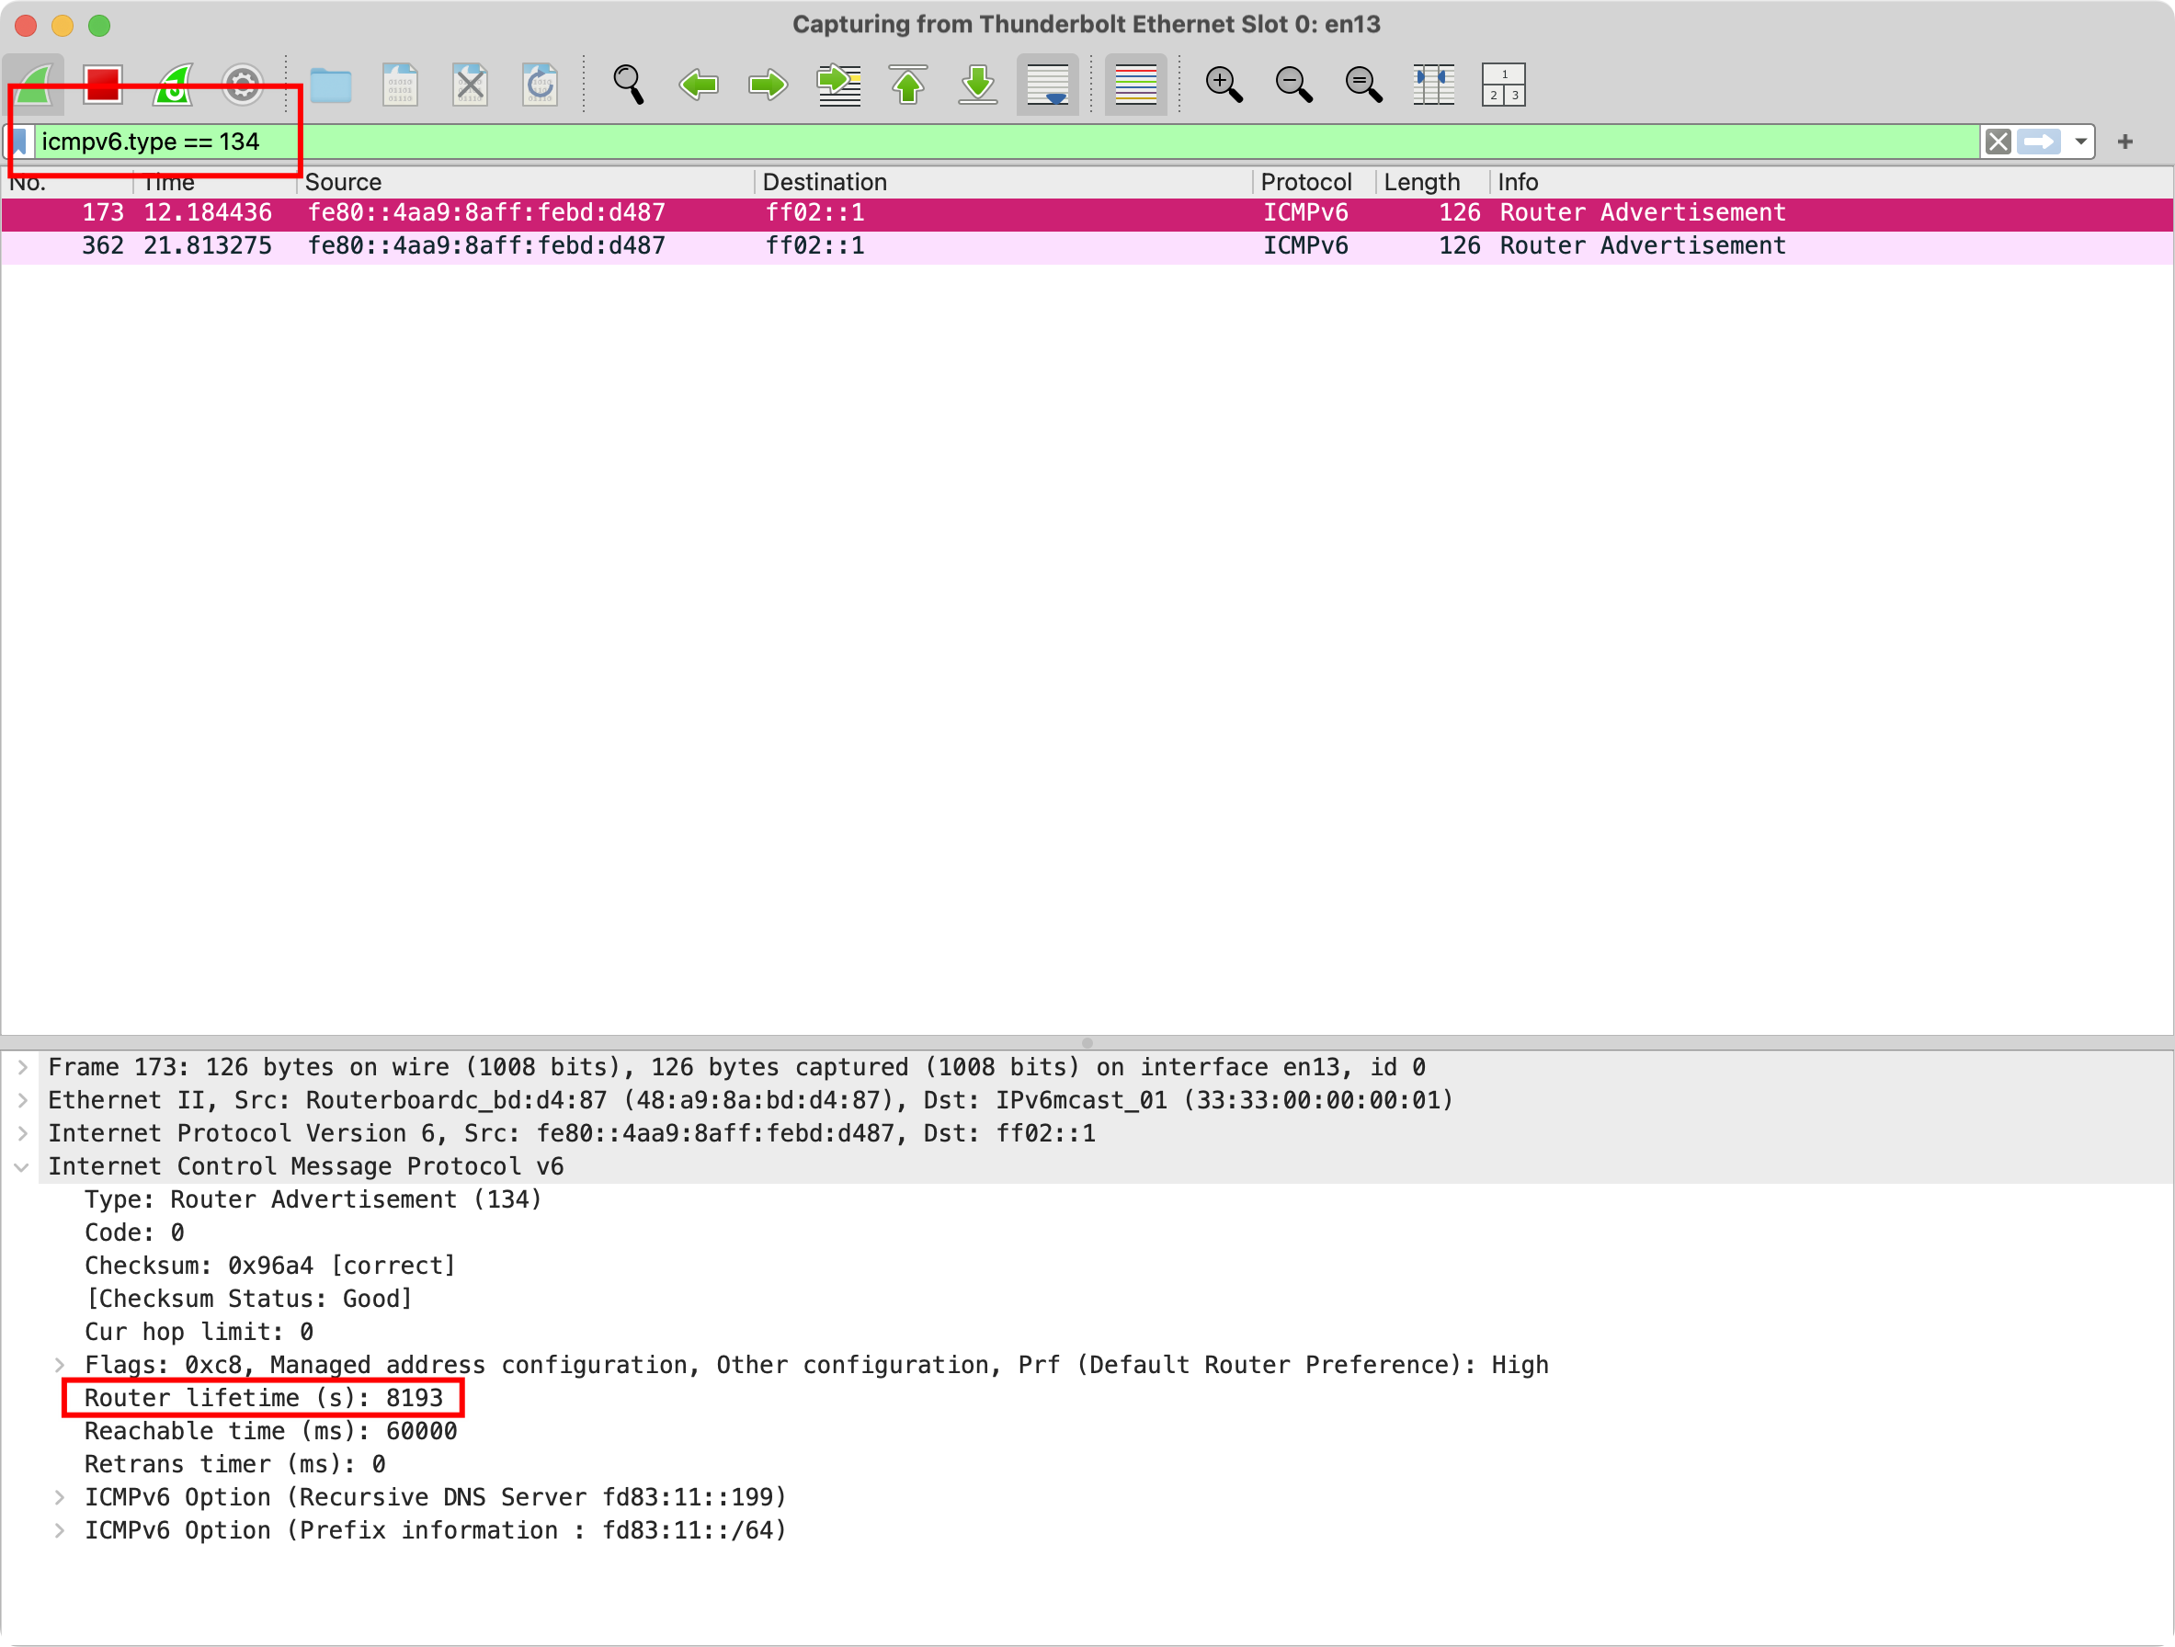Jump to the last packet
Image resolution: width=2175 pixels, height=1647 pixels.
[978, 85]
